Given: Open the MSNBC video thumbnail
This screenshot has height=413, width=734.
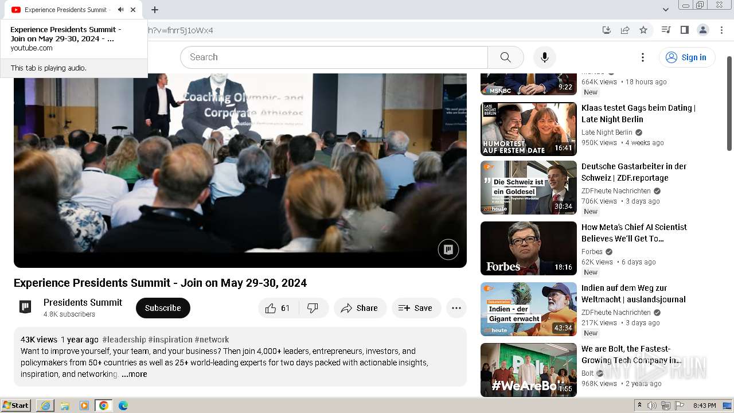Looking at the screenshot, I should point(529,84).
